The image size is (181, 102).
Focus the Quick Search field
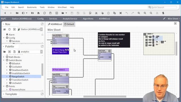pyautogui.click(x=162, y=7)
